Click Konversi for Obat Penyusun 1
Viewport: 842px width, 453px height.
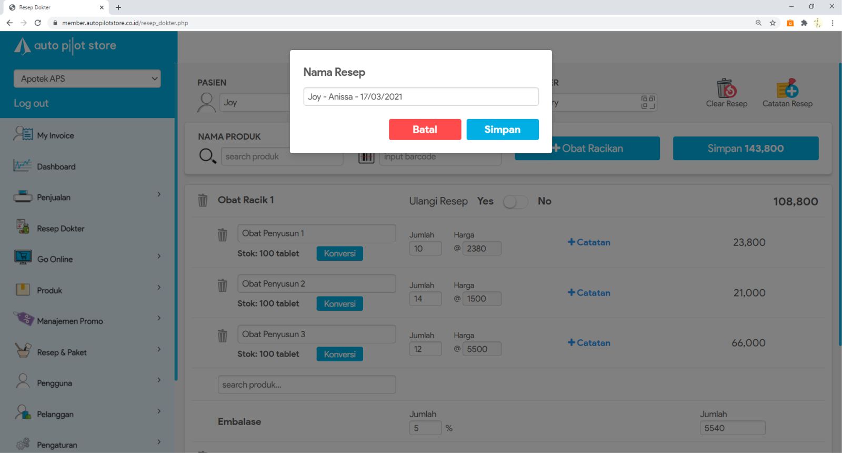pyautogui.click(x=339, y=253)
